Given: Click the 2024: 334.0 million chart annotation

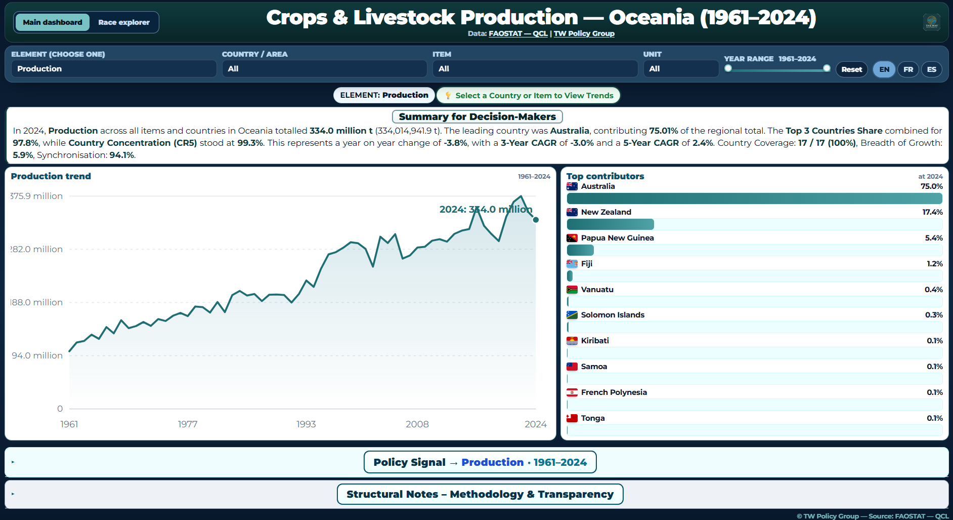Looking at the screenshot, I should click(x=486, y=210).
